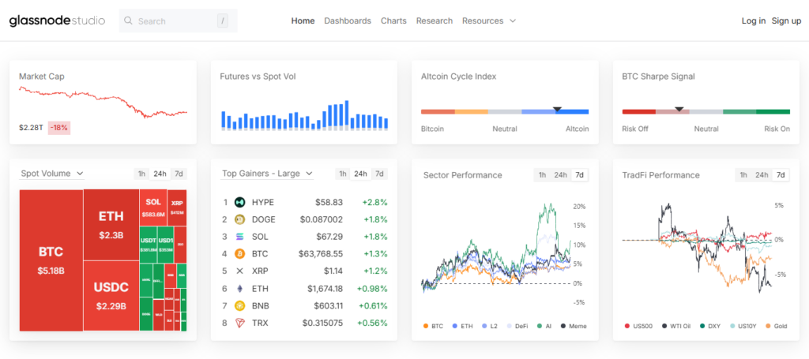Toggle US500 series in TradFi legend
809x359 pixels.
click(x=638, y=326)
